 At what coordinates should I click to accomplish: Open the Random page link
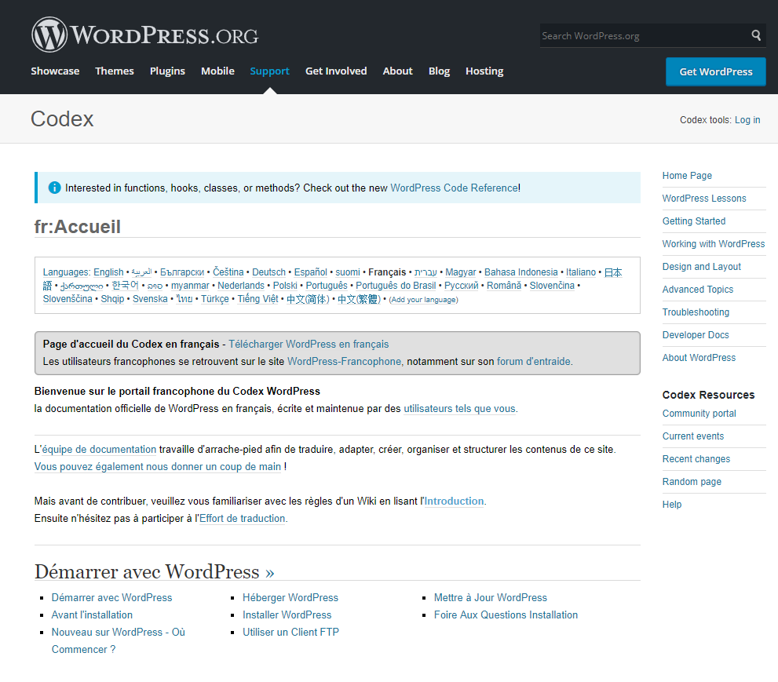tap(692, 482)
